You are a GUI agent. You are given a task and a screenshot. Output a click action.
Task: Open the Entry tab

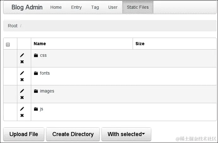tap(76, 7)
